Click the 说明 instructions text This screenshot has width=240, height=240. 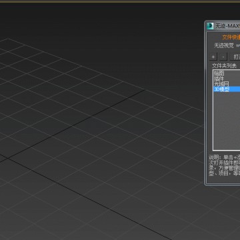(225, 165)
